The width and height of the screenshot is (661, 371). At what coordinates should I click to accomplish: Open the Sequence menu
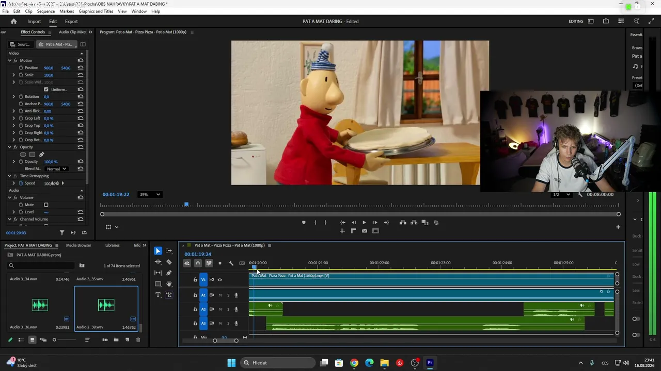(x=46, y=11)
